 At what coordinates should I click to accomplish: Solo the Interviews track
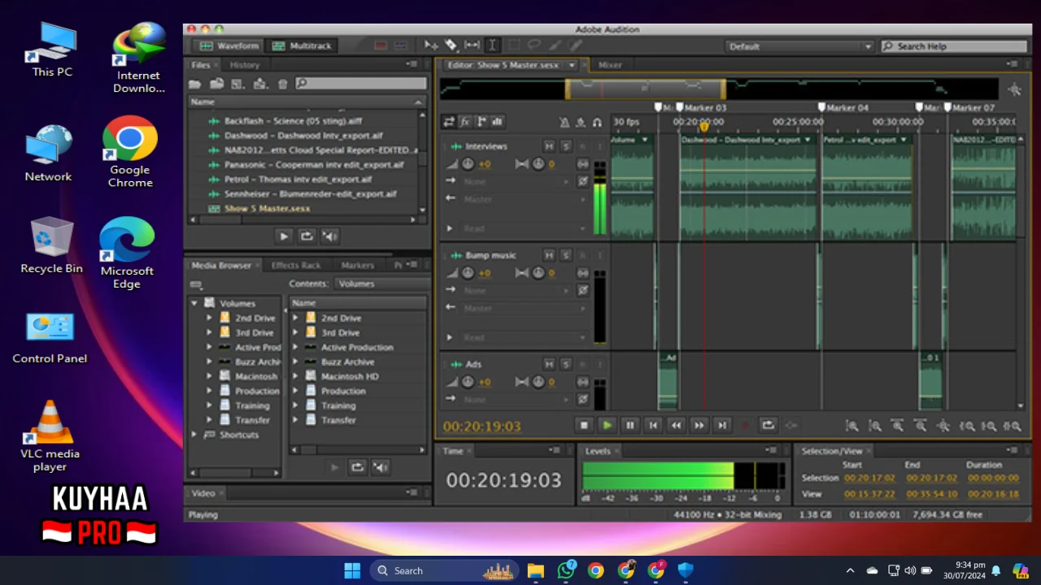566,146
